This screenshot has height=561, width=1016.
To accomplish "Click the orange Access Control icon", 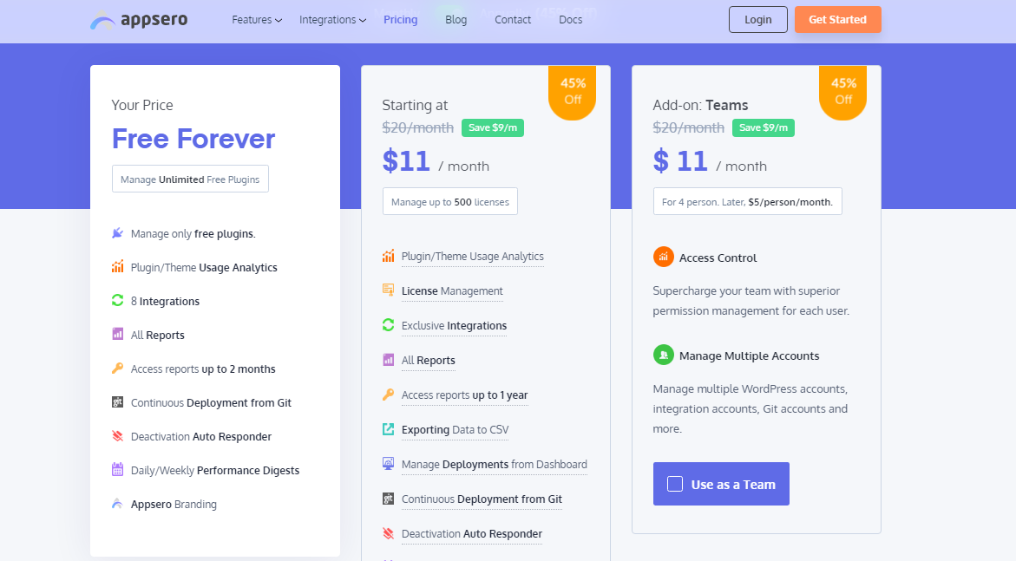I will pos(664,258).
